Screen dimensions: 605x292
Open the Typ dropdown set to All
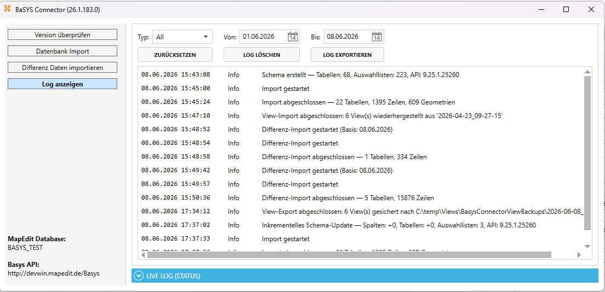[x=182, y=37]
